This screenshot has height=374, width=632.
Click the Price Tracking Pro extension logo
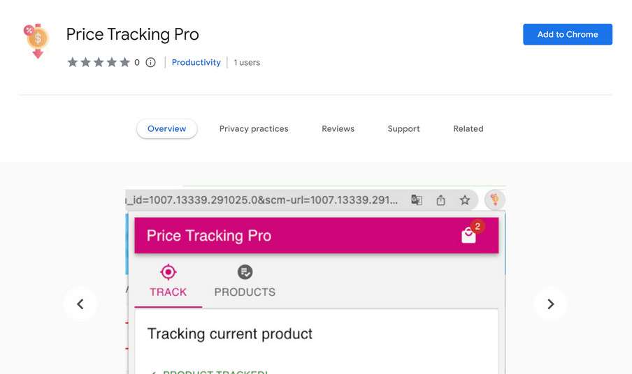click(36, 42)
